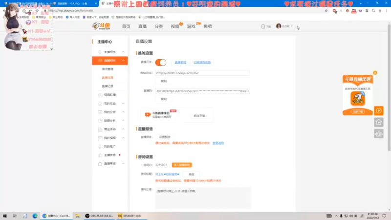Screen dimensions: 391x220
Task: Toggle the 直播开关 switch
Action: click(161, 63)
